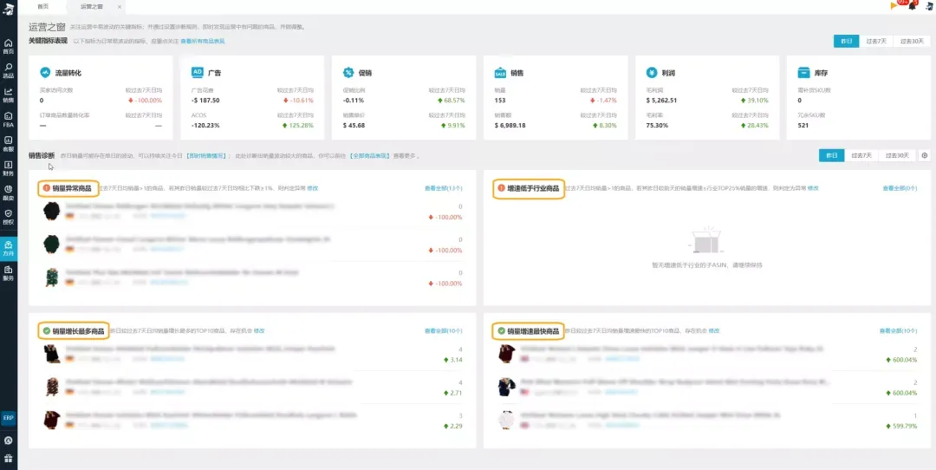Open 服务 in the left sidebar

[x=9, y=273]
